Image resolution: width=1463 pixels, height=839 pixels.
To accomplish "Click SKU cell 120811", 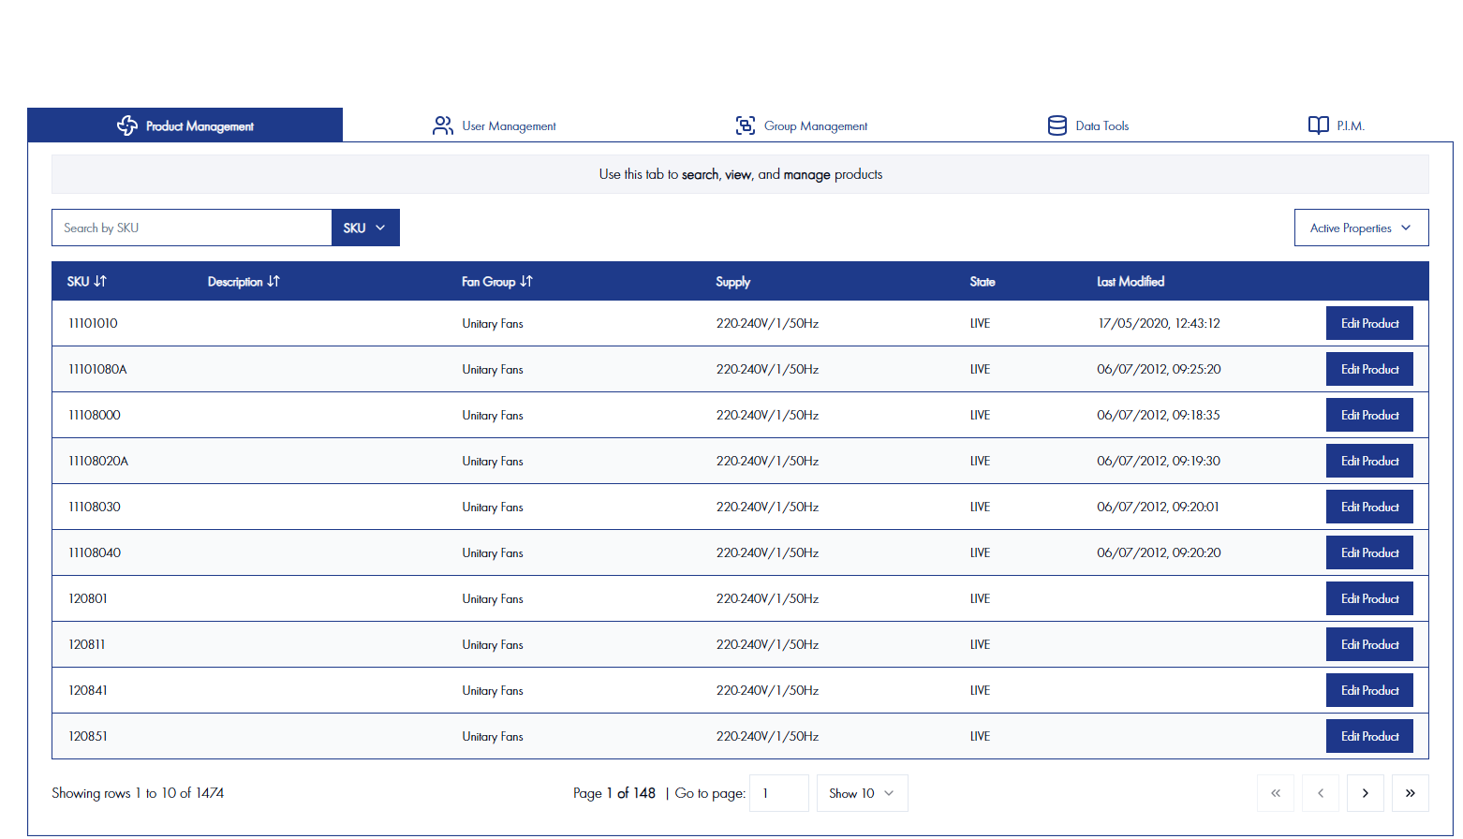I will (x=87, y=644).
